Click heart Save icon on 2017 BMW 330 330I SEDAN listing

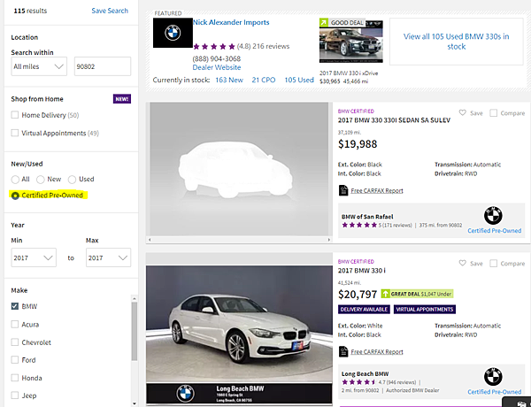click(462, 112)
